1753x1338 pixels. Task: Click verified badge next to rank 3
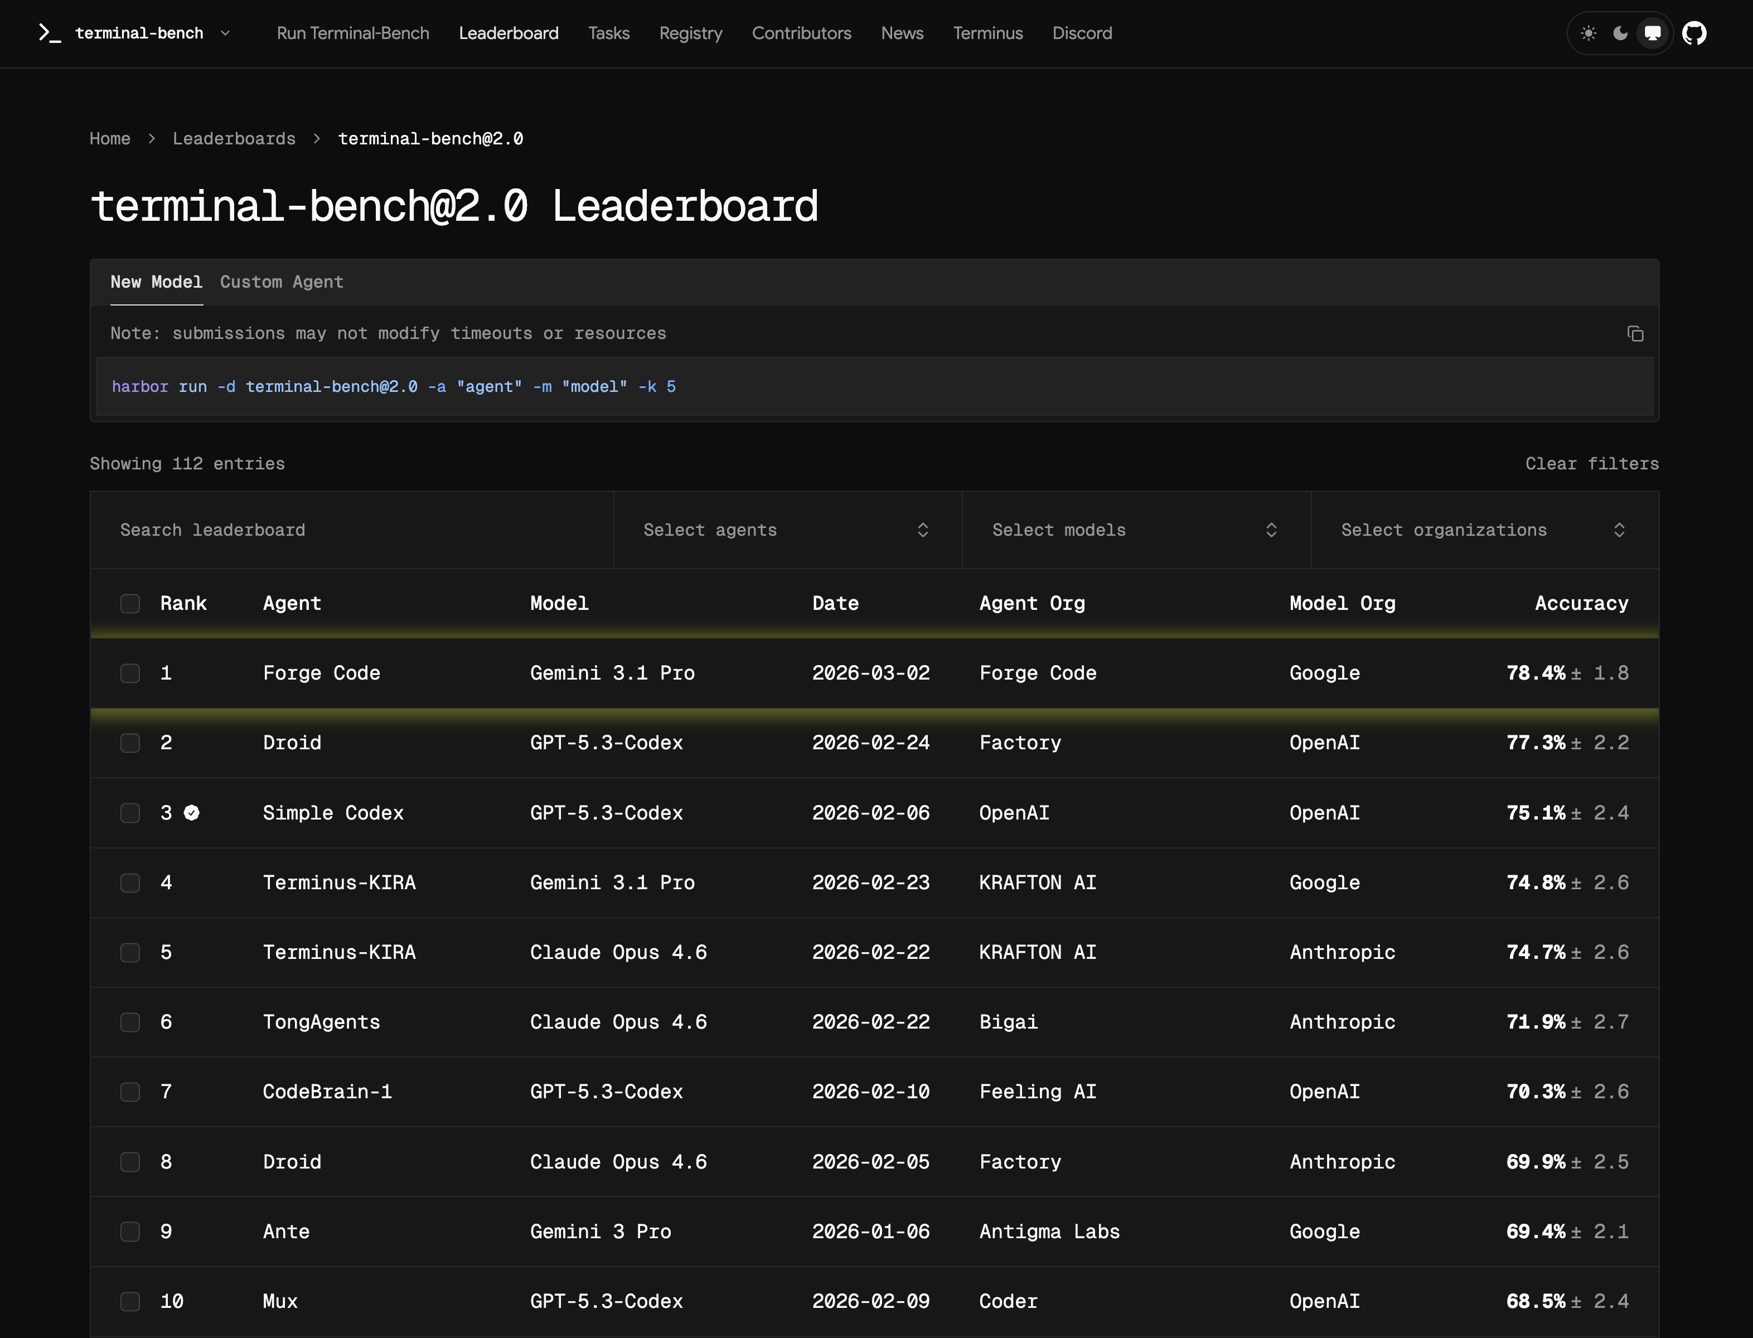tap(192, 812)
